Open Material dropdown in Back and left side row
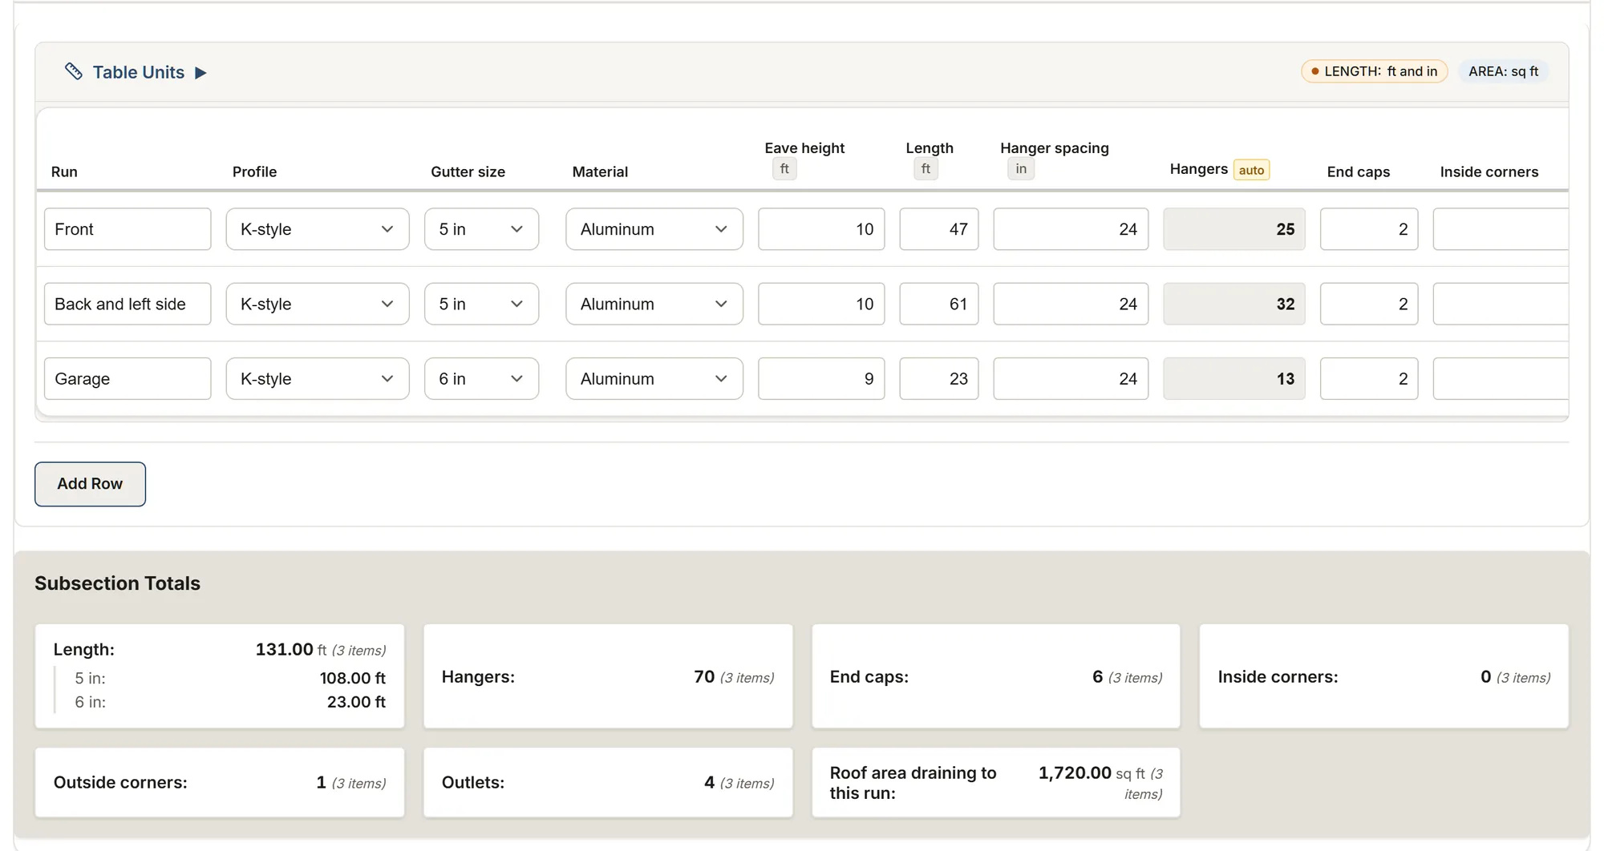Image resolution: width=1604 pixels, height=851 pixels. click(x=654, y=304)
